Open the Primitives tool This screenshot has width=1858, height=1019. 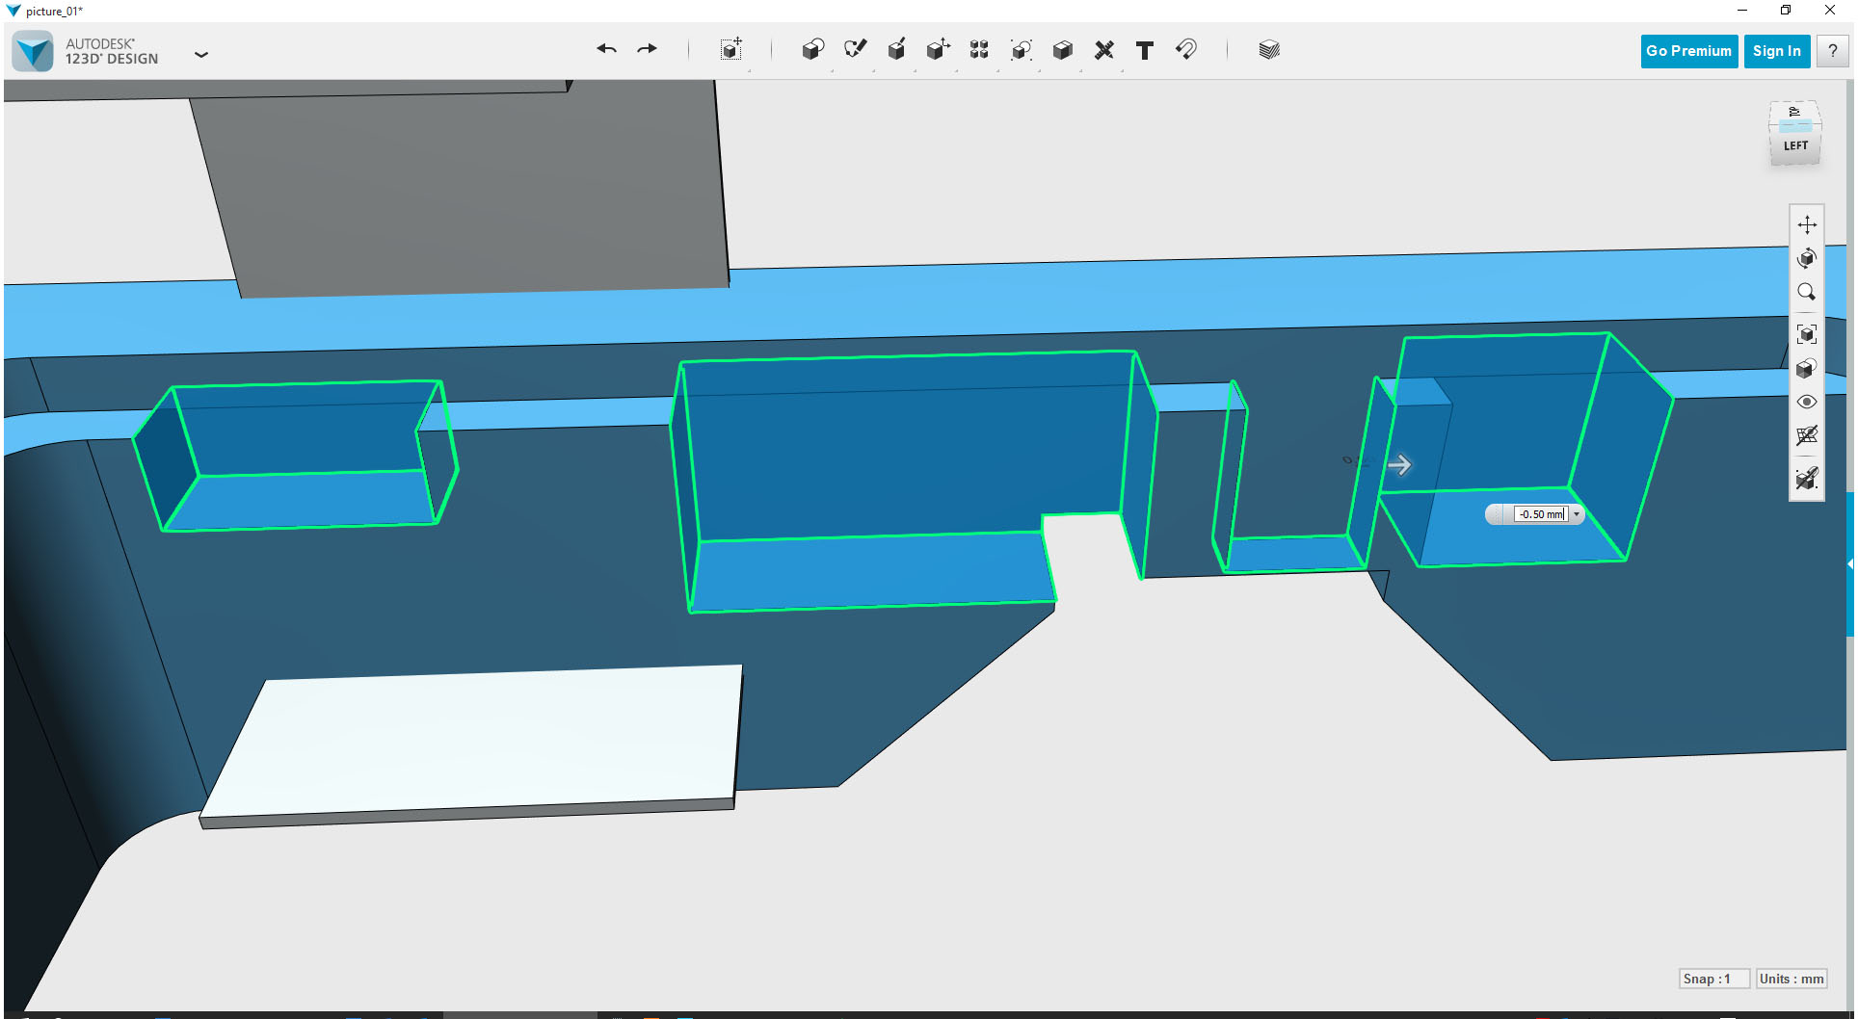tap(813, 50)
